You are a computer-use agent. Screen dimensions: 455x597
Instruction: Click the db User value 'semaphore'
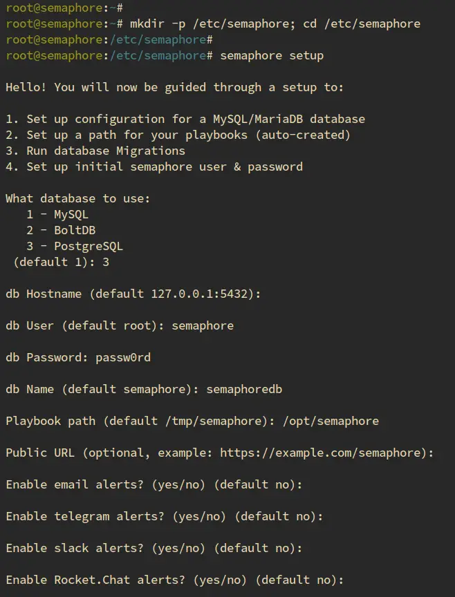pyautogui.click(x=203, y=325)
